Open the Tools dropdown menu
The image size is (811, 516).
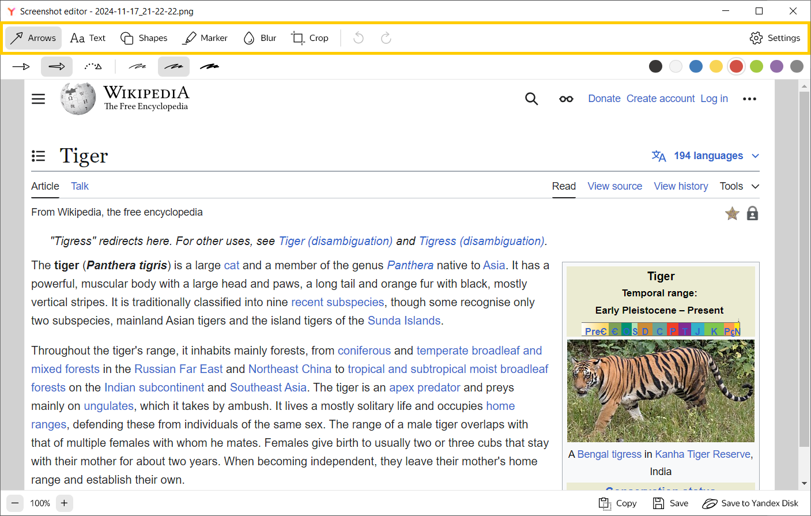tap(739, 186)
